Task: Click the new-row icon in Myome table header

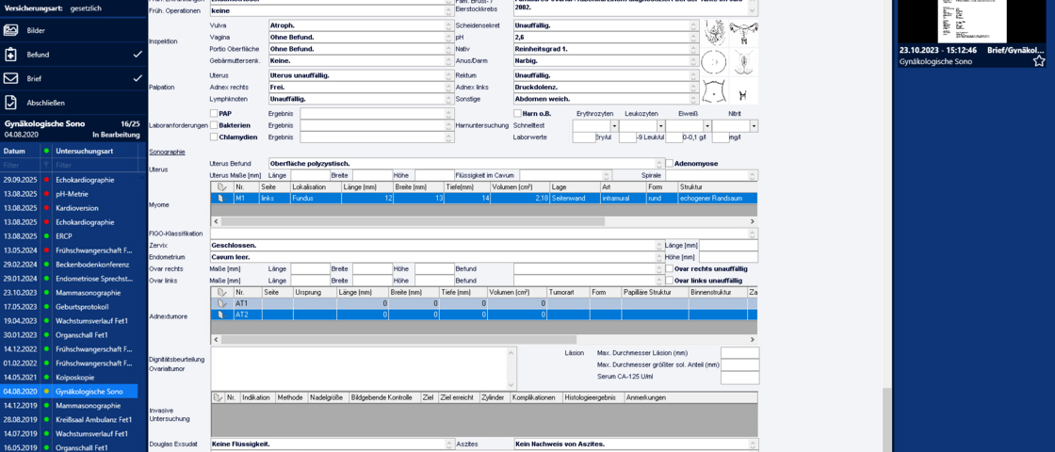Action: pos(221,187)
